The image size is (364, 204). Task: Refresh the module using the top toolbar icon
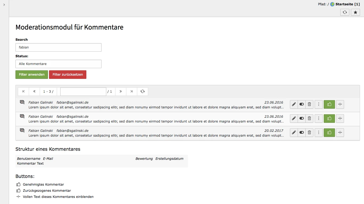(345, 12)
